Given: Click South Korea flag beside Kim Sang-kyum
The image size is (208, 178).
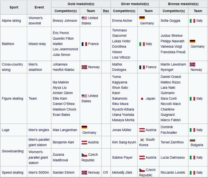Looking at the screenshot, I should [x=142, y=140].
